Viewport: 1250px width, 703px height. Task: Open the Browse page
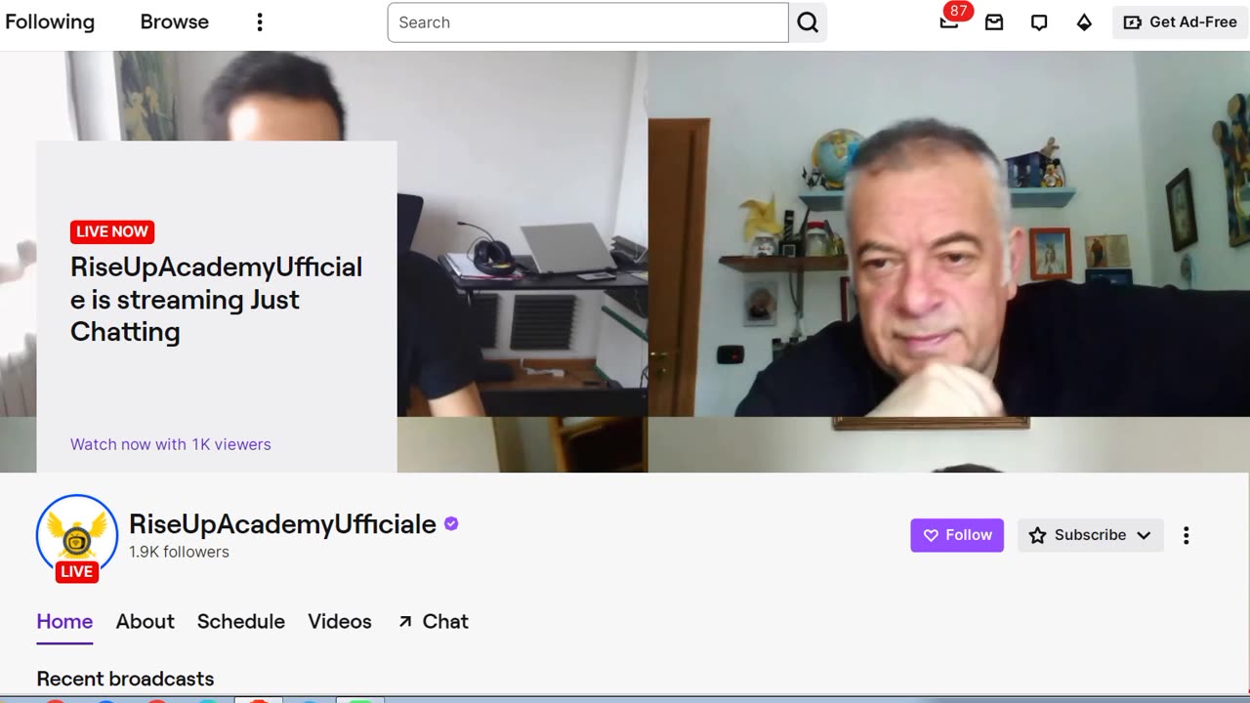tap(174, 21)
